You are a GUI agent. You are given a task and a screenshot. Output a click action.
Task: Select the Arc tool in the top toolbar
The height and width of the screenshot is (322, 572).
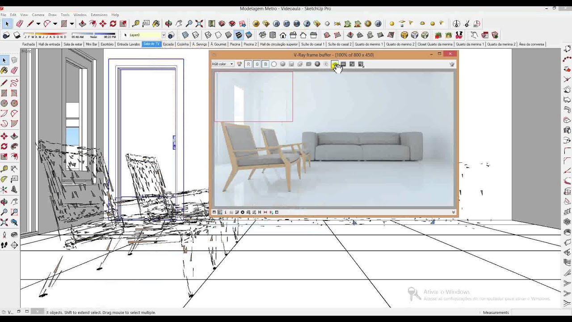click(47, 24)
